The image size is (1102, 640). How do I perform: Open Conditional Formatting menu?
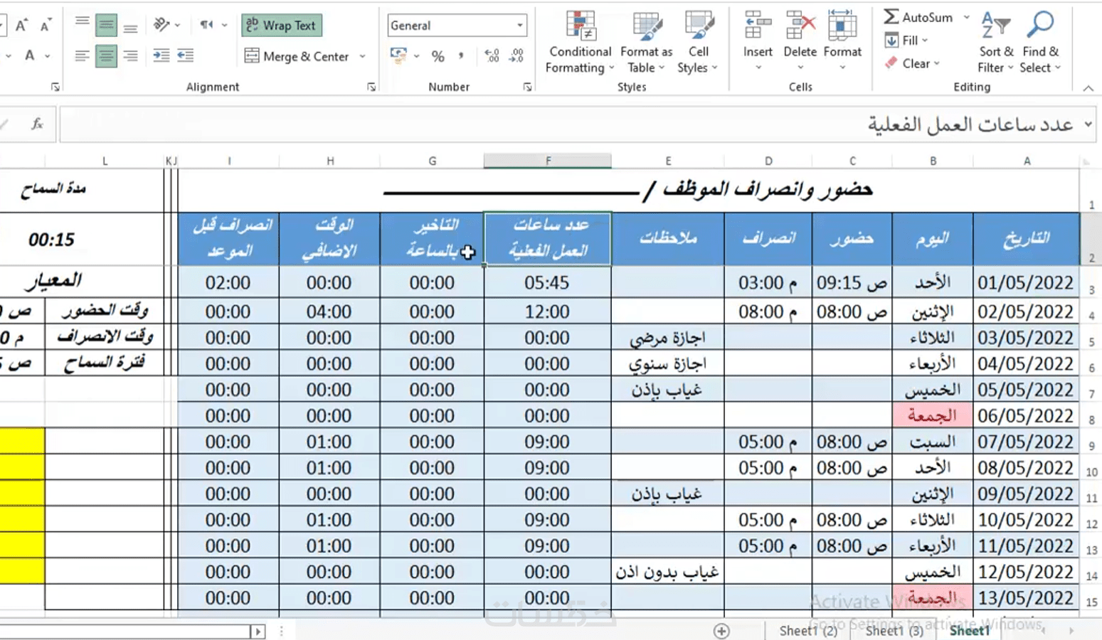click(580, 42)
